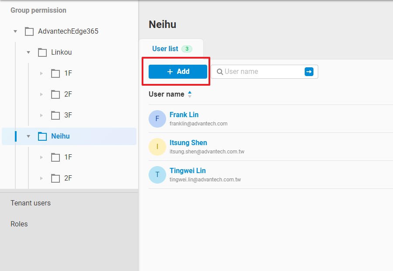Screen dimensions: 393x271
Task: Click the AdvantechEdge365 folder icon
Action: pyautogui.click(x=29, y=31)
